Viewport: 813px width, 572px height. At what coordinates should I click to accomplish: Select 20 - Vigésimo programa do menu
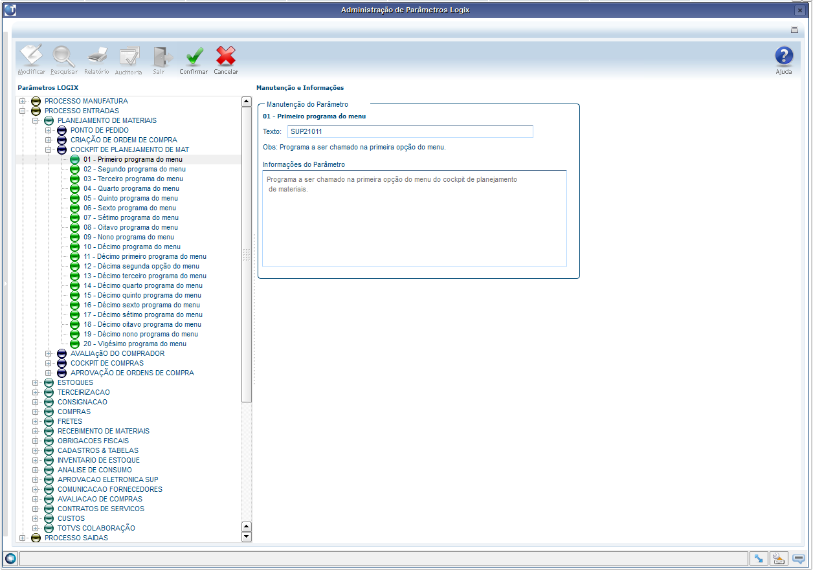135,344
